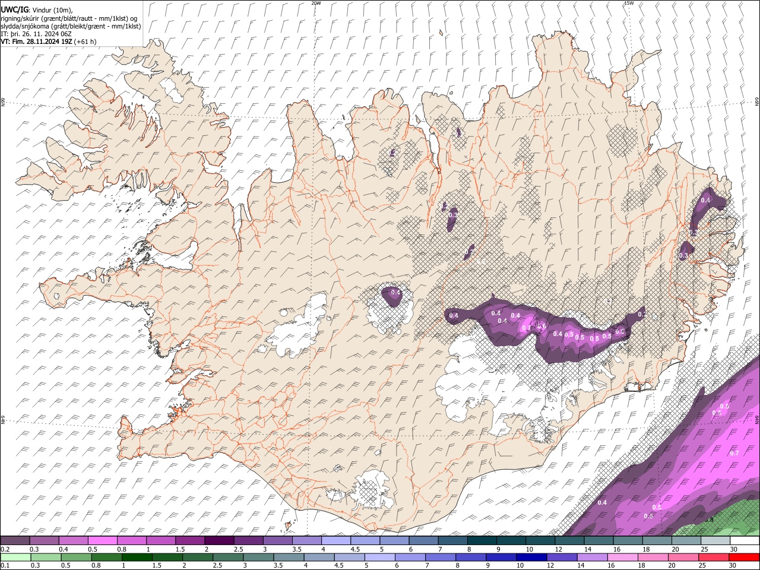Click the upper legend swatch labeled 1.5
Viewport: 760px width, 570px height.
190,541
